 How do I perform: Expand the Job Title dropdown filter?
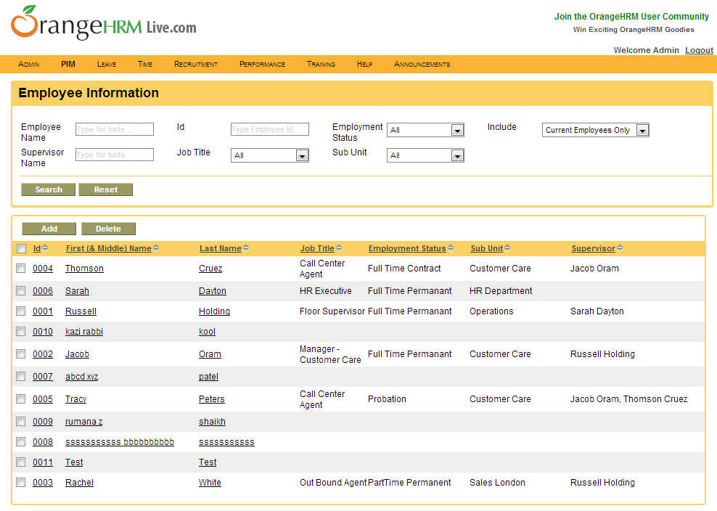pos(270,155)
